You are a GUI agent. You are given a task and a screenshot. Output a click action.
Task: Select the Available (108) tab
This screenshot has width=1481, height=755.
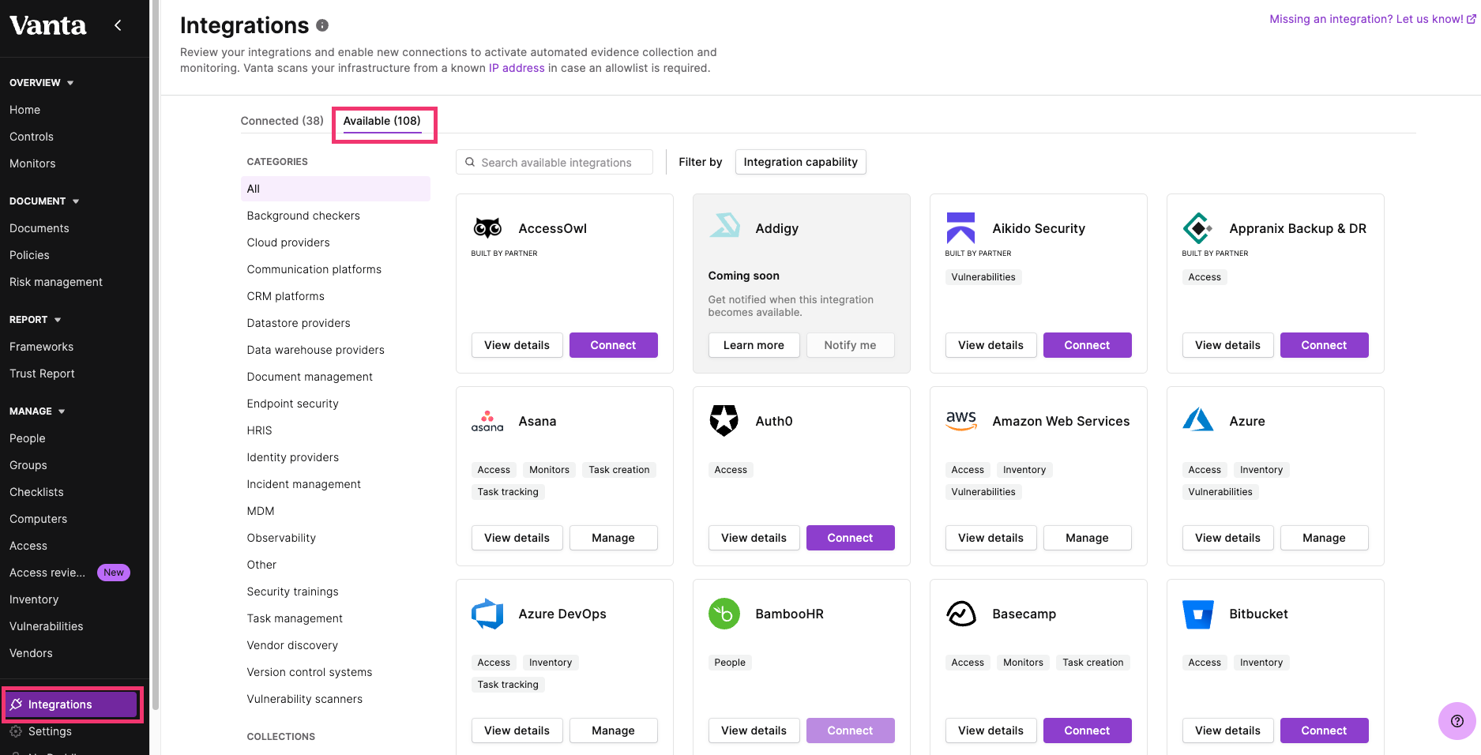(x=382, y=121)
